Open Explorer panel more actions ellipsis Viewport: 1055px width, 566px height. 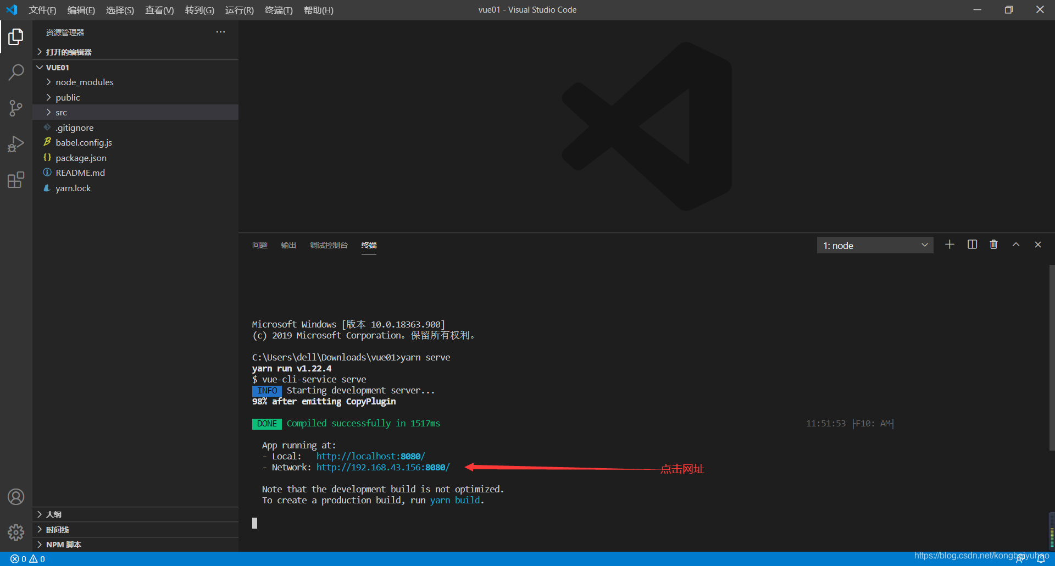(x=220, y=32)
